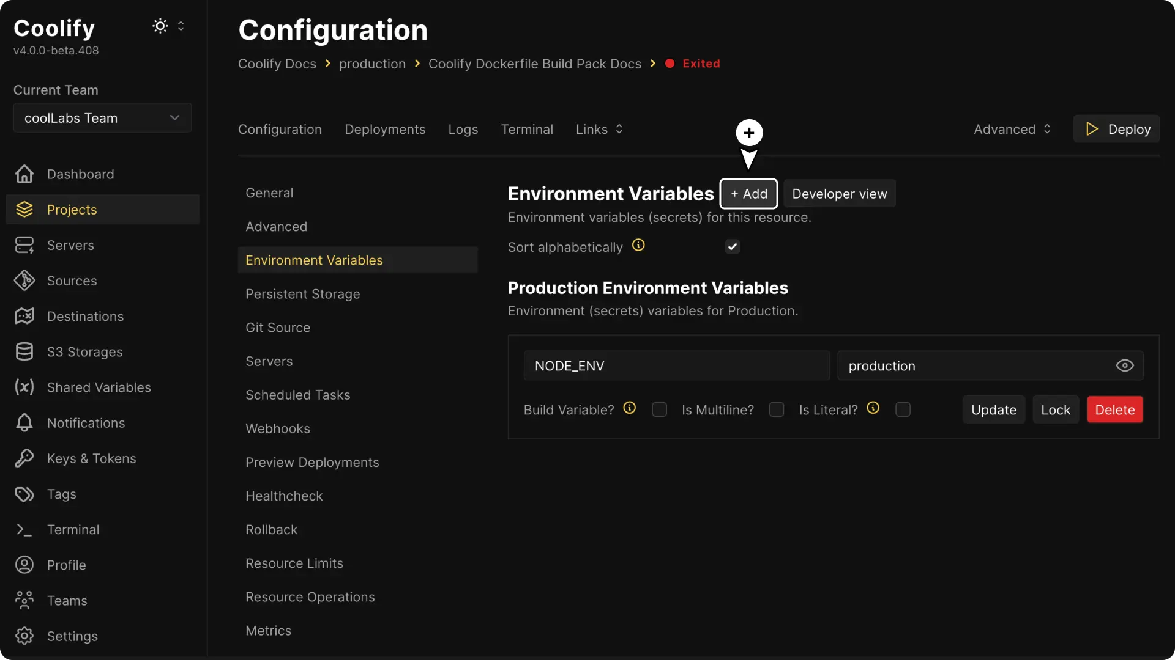The image size is (1175, 660).
Task: Click inside the NODE_ENV name field
Action: pos(676,365)
